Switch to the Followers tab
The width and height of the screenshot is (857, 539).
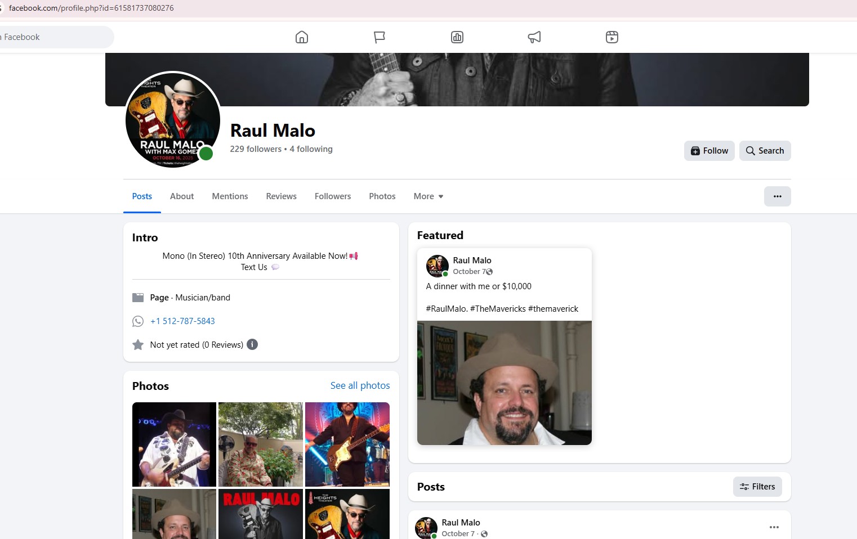pos(333,196)
